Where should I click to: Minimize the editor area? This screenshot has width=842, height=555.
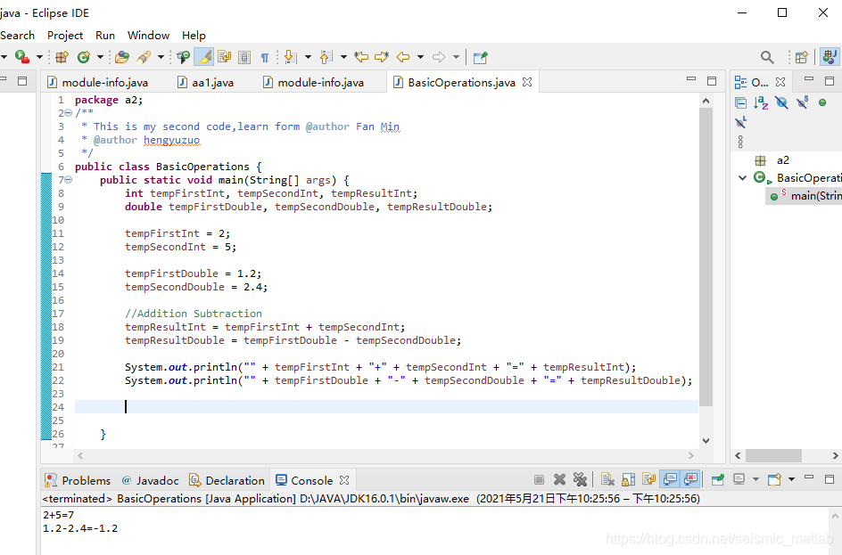[691, 79]
